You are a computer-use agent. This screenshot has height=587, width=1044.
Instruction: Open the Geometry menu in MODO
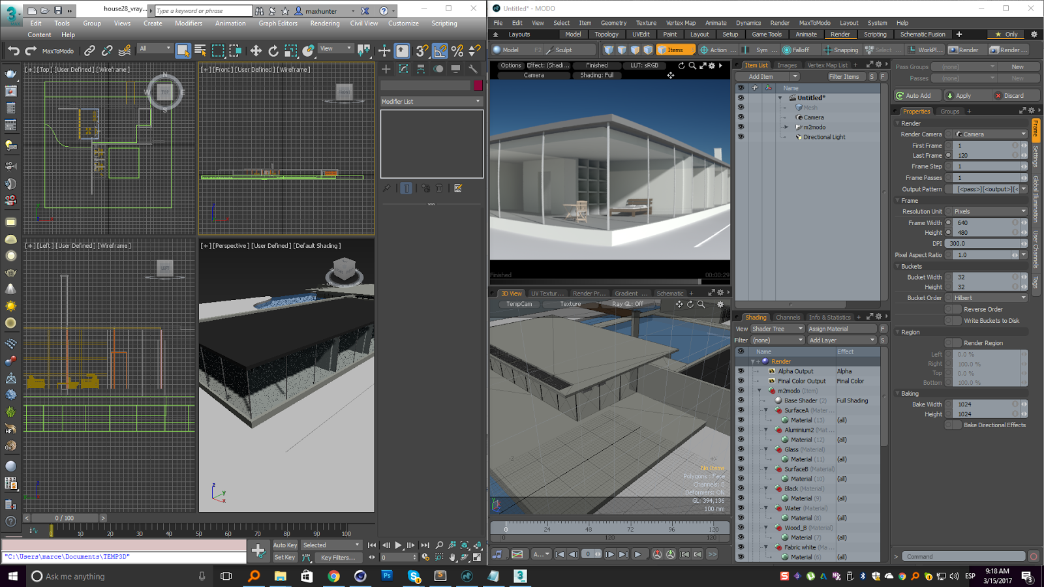tap(613, 23)
